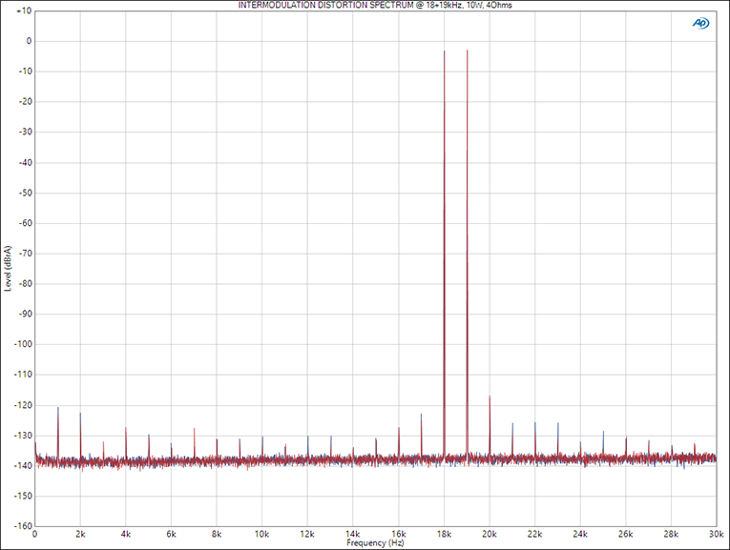
Task: Click the 4k tick on the frequency axis
Action: [x=126, y=535]
